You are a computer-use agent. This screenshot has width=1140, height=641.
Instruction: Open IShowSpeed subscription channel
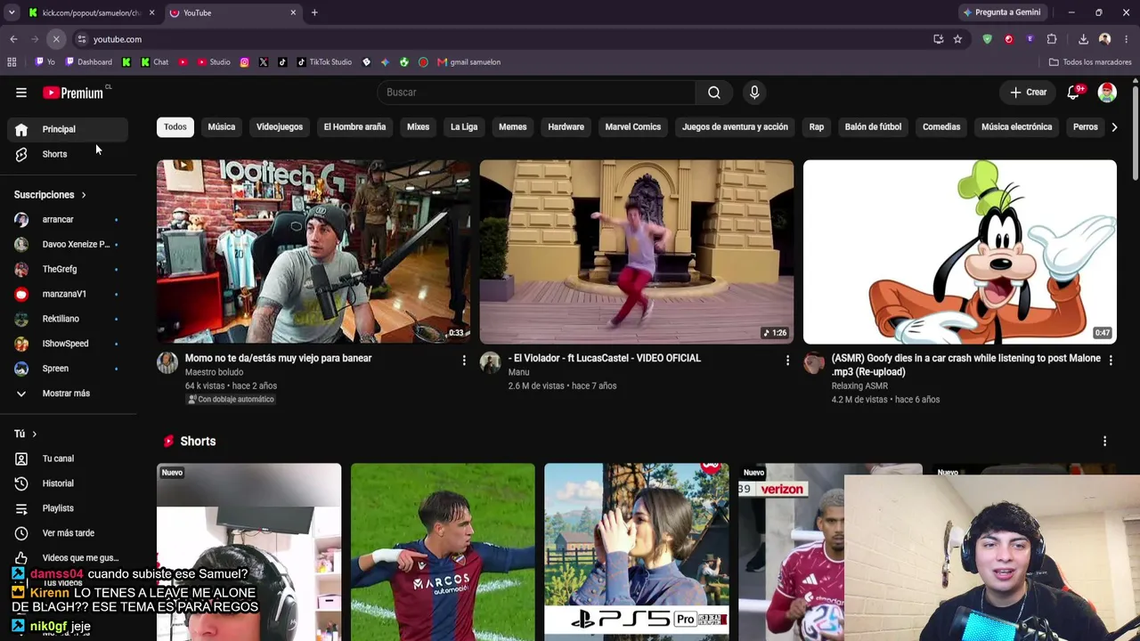coord(68,344)
